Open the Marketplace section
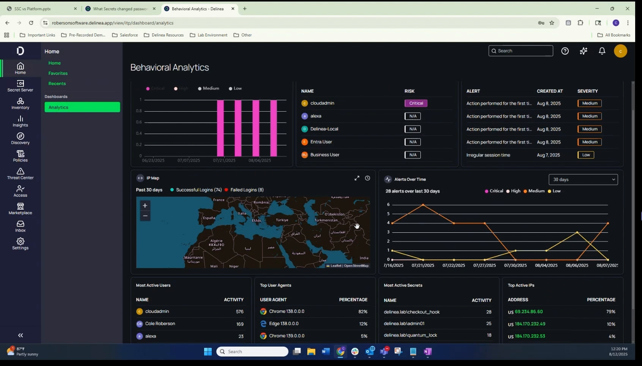642x366 pixels. tap(20, 209)
